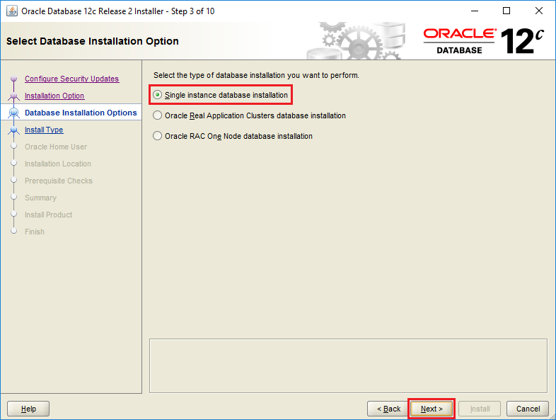Maximize the installer window

coord(506,11)
